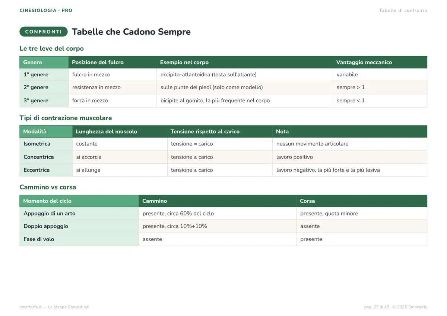Click the "Lunghezza del muscolo" column header
Screen dimensions: 447x316
pyautogui.click(x=120, y=131)
